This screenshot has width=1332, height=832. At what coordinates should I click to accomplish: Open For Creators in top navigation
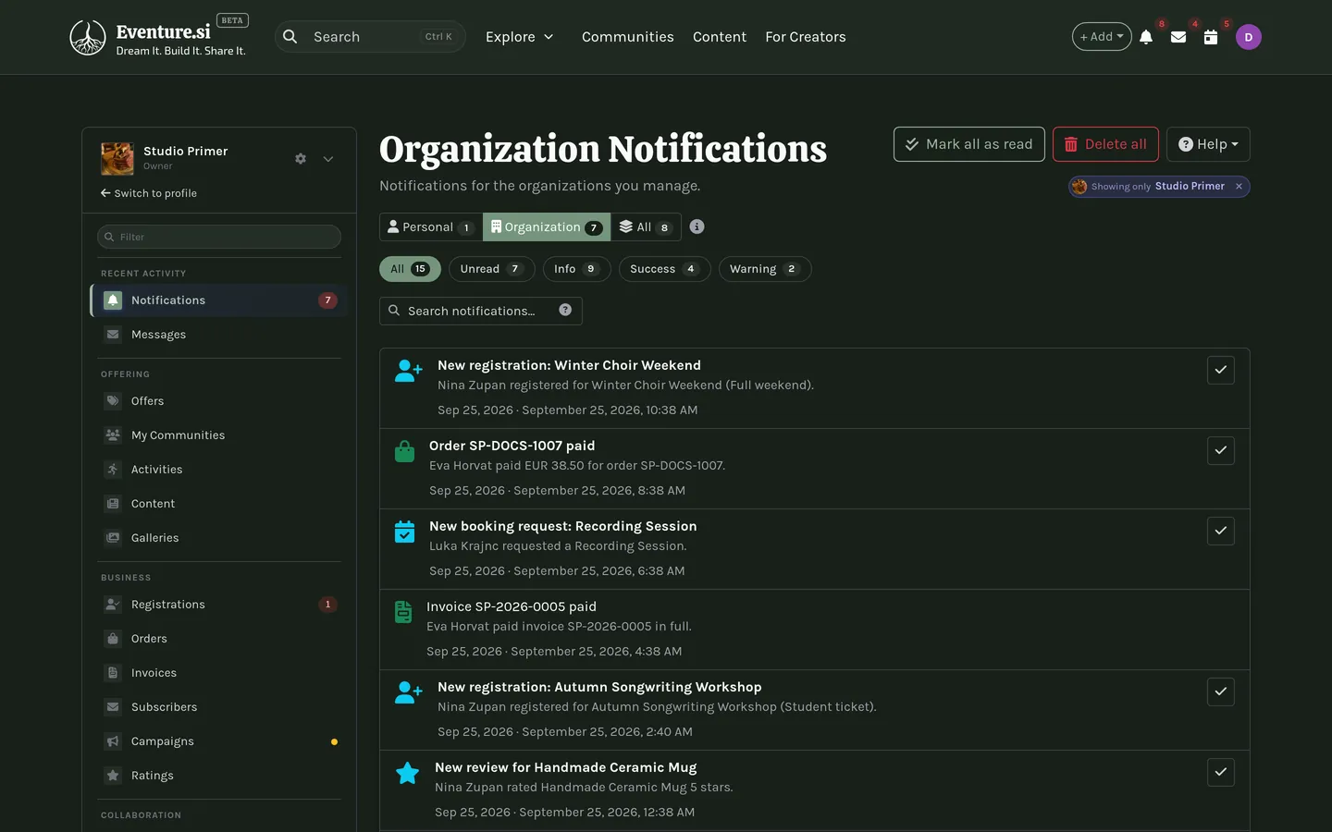pyautogui.click(x=806, y=37)
